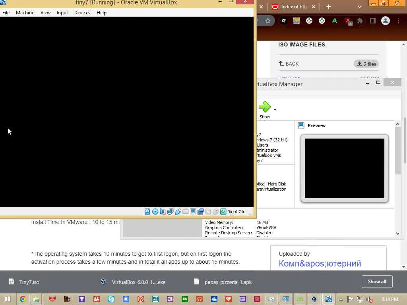Click the display monitor icon in VM status bar
This screenshot has height=305, width=407.
pos(193,212)
